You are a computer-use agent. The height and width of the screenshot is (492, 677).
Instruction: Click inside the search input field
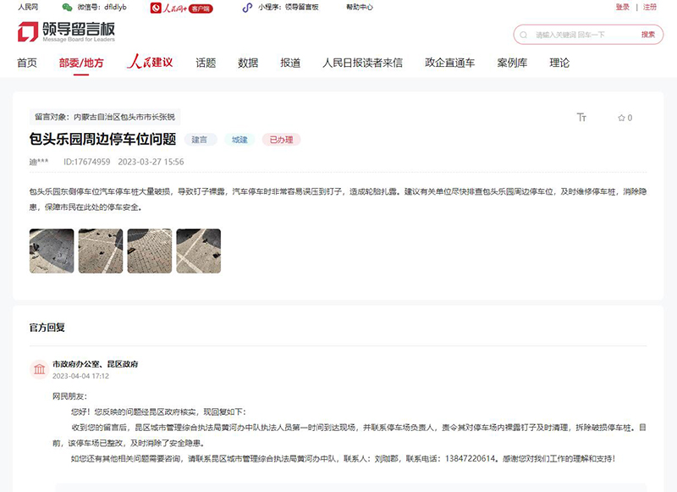click(575, 35)
